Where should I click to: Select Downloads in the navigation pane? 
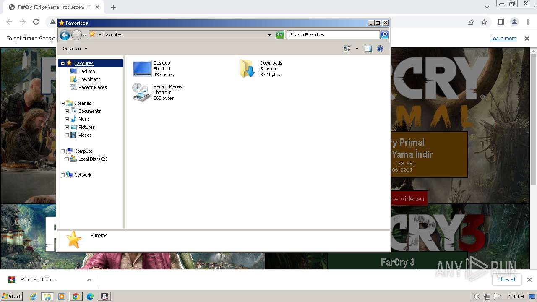pyautogui.click(x=89, y=79)
